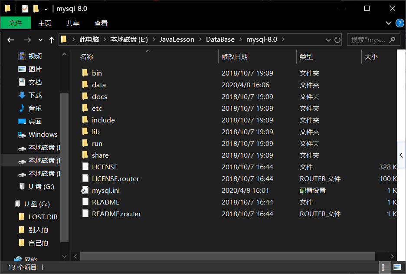Open the blue Help question-mark icon

pos(400,23)
